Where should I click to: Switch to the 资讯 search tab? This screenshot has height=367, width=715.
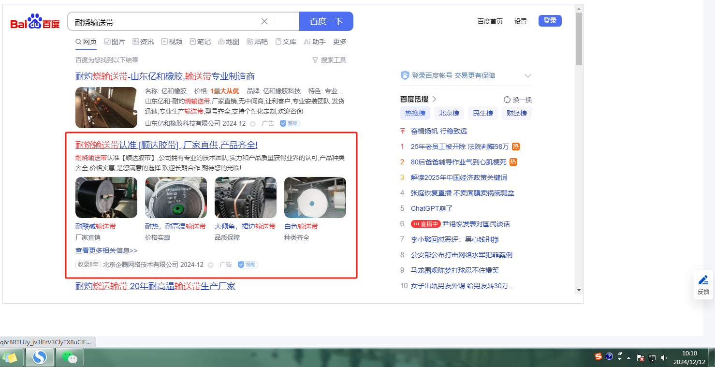coord(143,42)
